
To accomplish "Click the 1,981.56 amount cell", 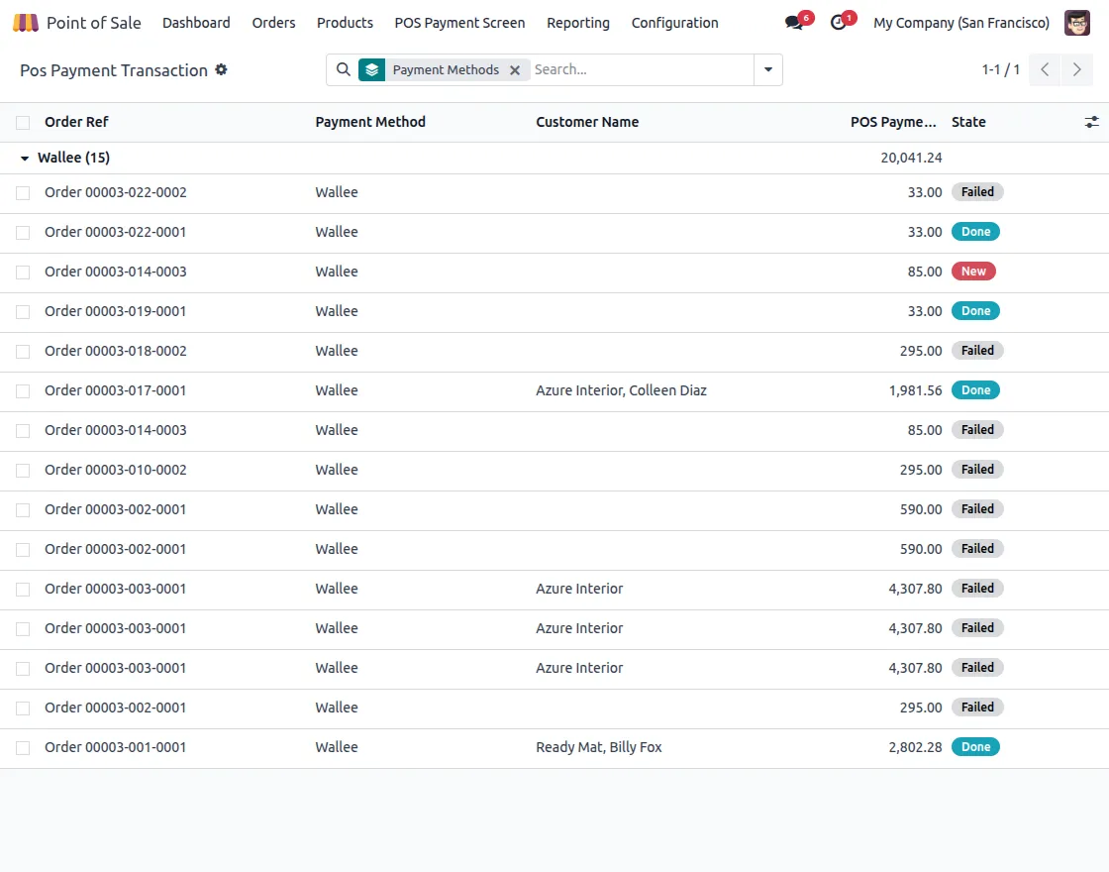I will [915, 390].
